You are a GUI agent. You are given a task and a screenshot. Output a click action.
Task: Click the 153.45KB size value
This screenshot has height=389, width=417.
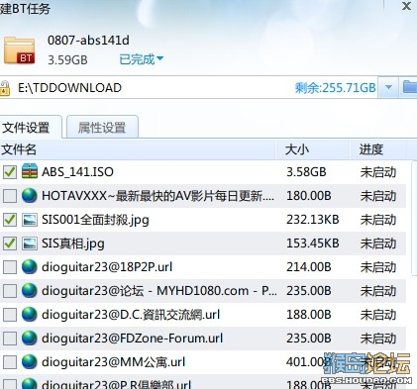(313, 243)
